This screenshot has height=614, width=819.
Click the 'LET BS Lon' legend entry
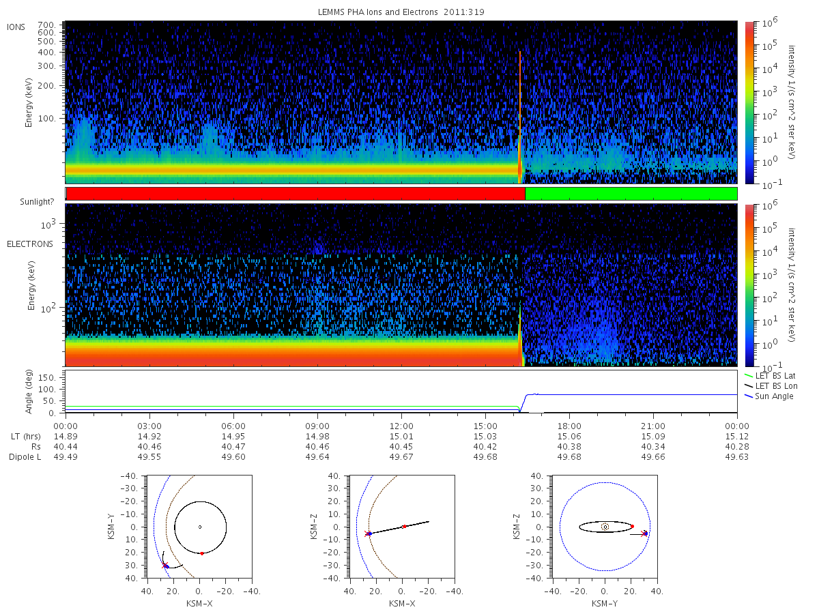[x=770, y=386]
